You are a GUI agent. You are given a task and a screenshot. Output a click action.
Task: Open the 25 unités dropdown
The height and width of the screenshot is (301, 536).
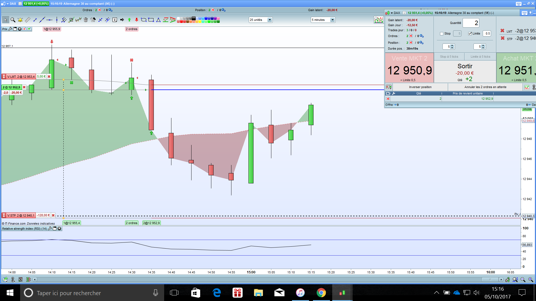coord(270,20)
